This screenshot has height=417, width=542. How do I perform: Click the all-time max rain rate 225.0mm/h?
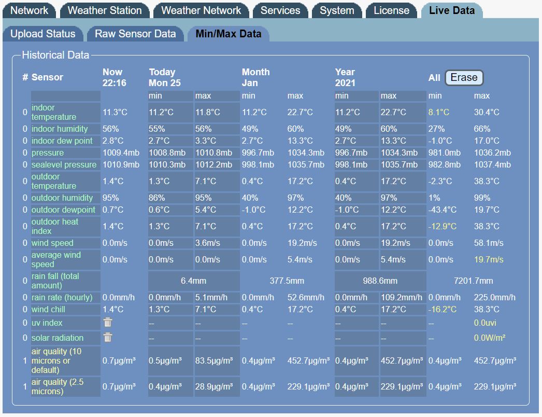[x=495, y=297]
